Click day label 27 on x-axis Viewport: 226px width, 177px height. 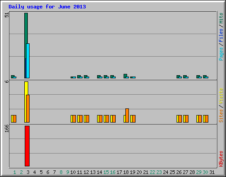(185, 172)
